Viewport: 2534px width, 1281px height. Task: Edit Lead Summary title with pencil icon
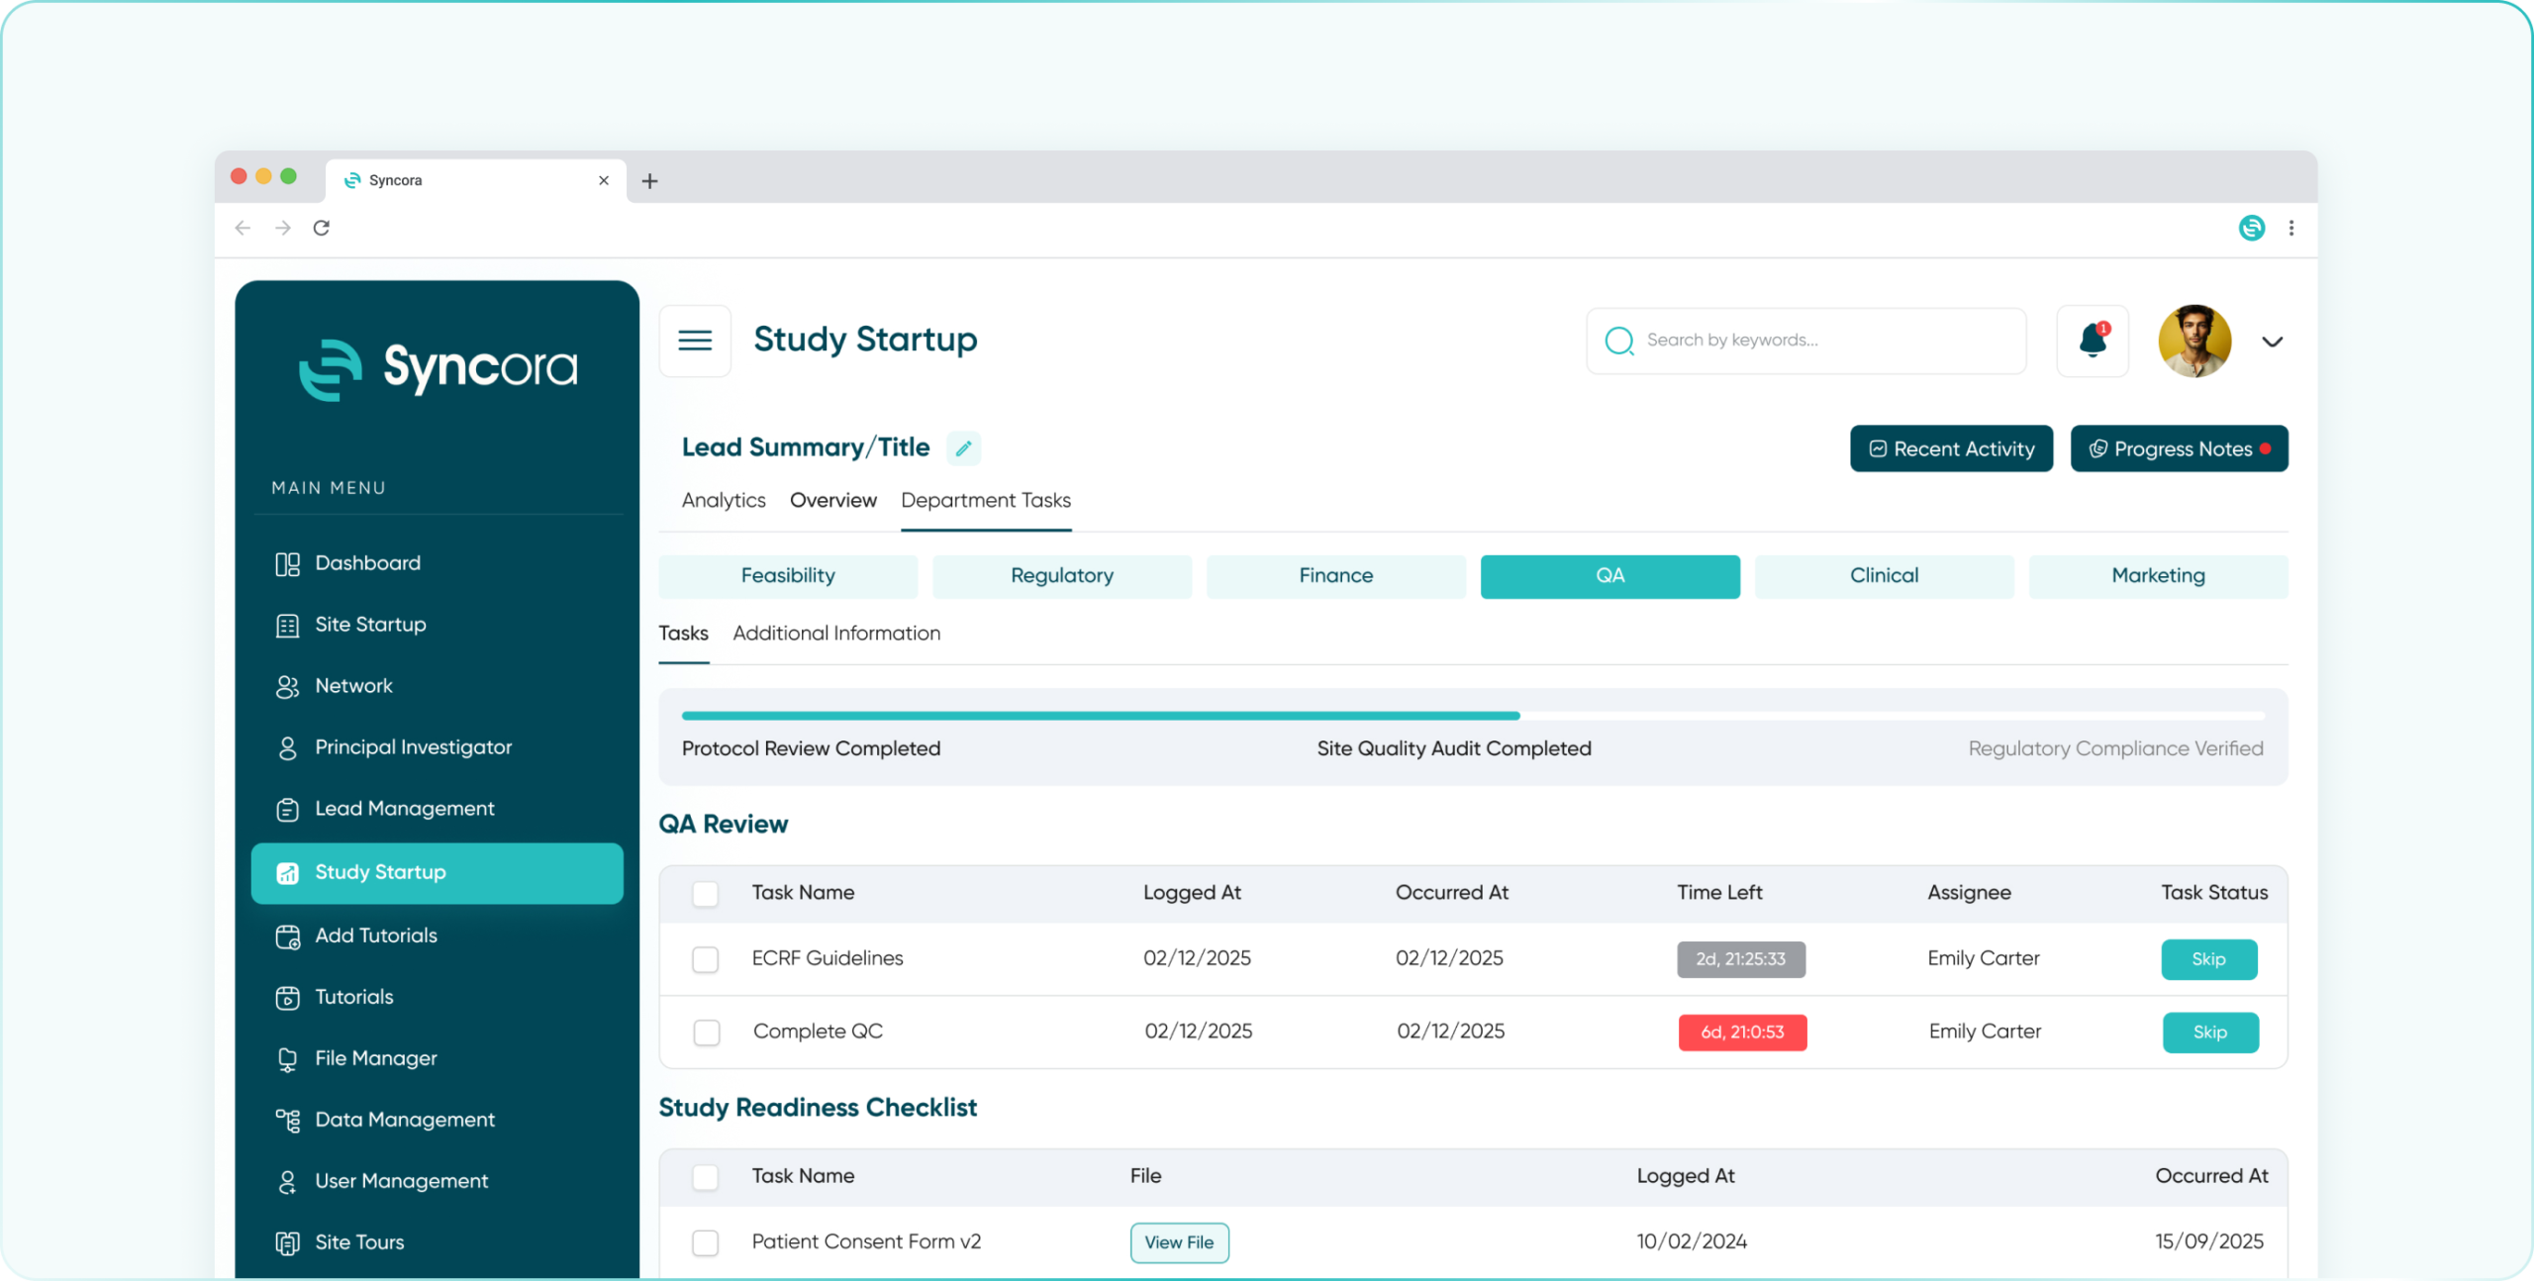tap(963, 448)
